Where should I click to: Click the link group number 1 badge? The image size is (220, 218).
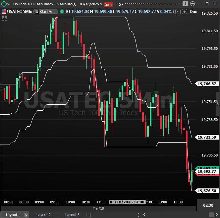(x=185, y=4)
